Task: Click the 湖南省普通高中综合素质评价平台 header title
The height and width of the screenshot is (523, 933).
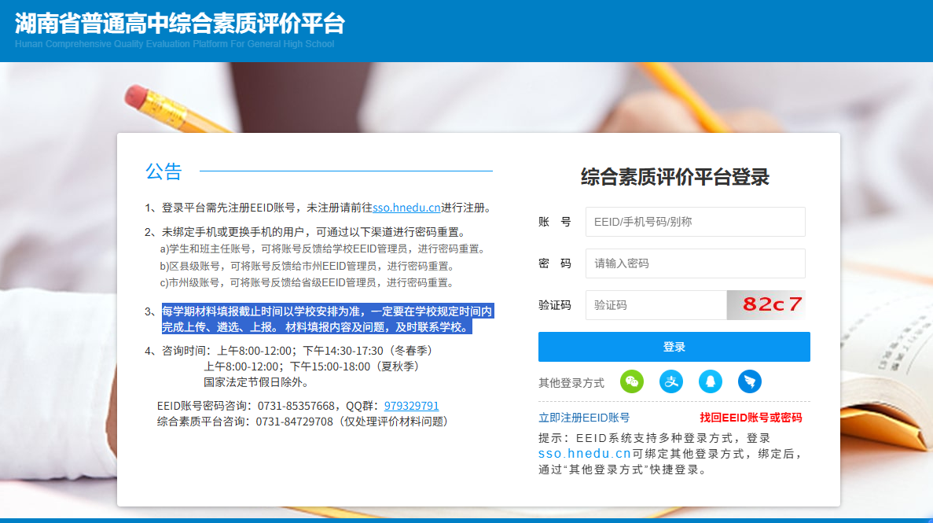Action: click(179, 24)
